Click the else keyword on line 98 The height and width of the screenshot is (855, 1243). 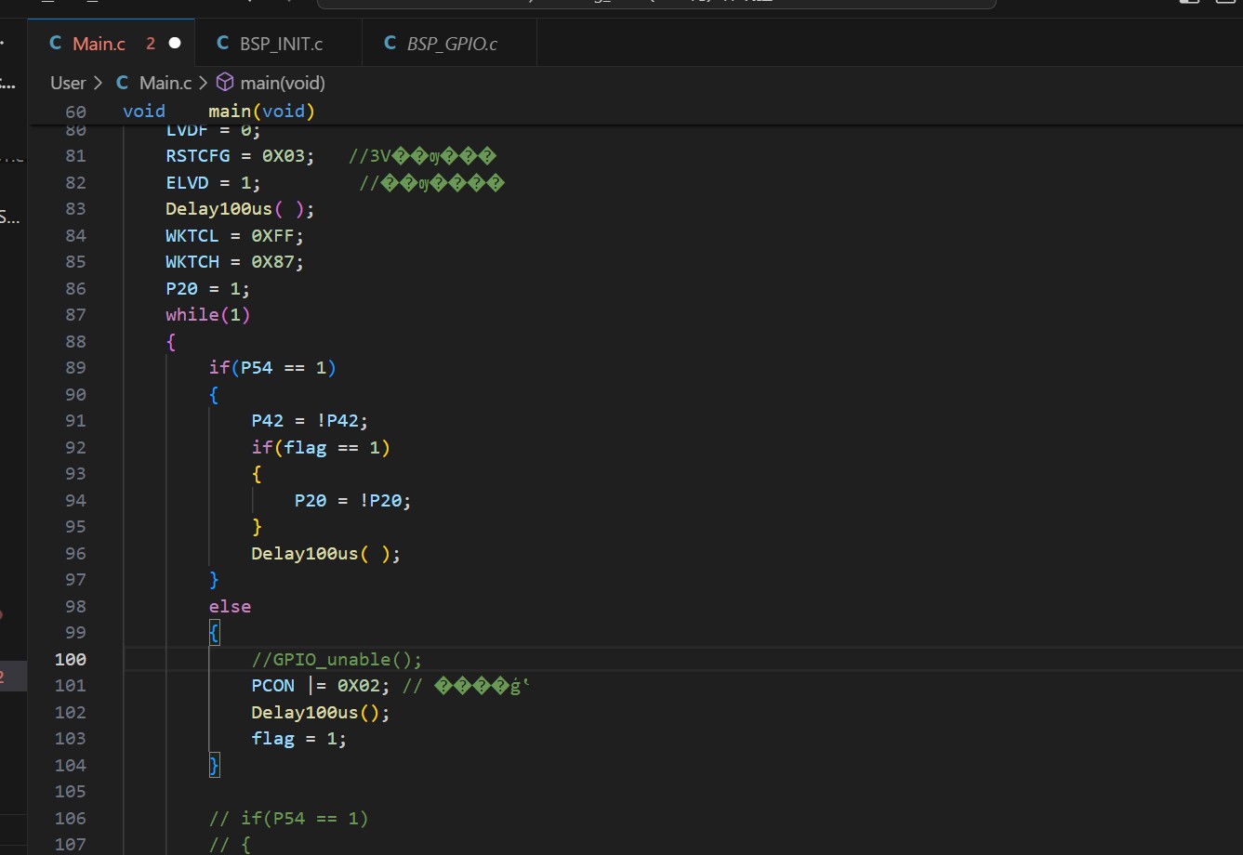[x=230, y=606]
